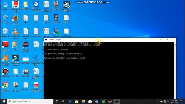The width and height of the screenshot is (185, 104).
Task: Open the volume control tray icon
Action: click(x=168, y=101)
